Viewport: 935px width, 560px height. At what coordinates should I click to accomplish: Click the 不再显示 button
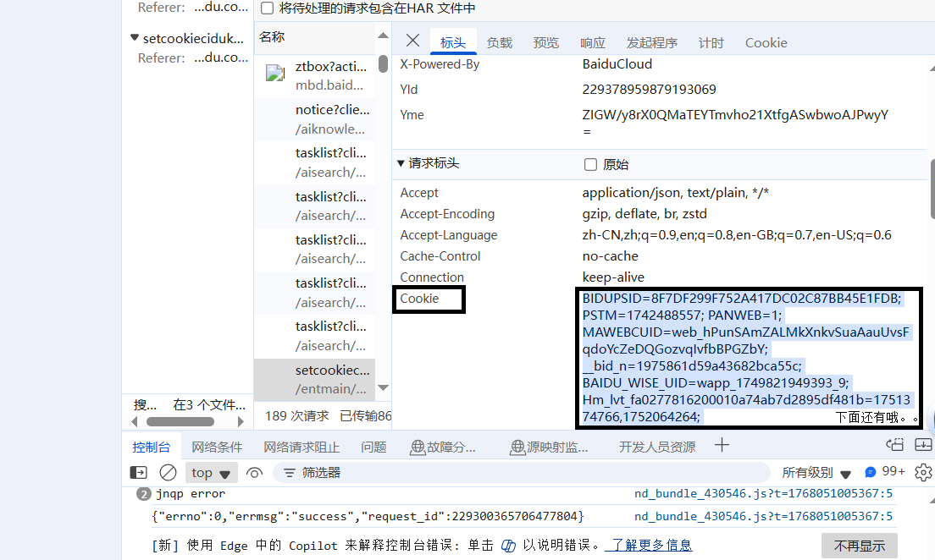click(859, 546)
